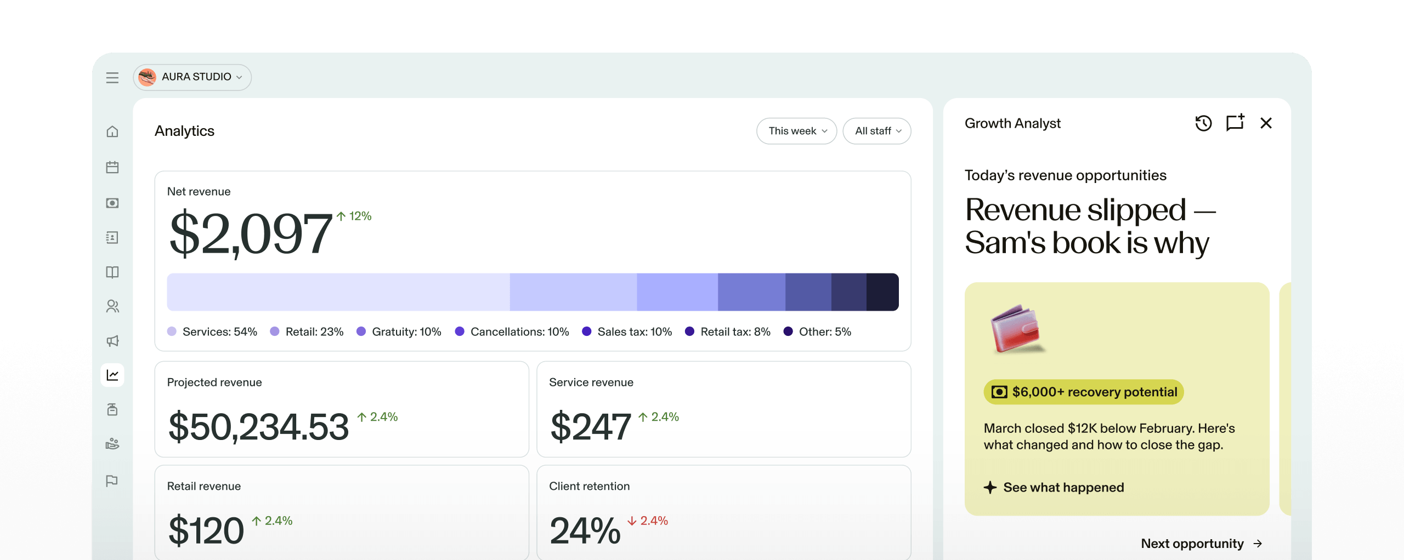
Task: Open the payments cash icon in sidebar
Action: (112, 203)
